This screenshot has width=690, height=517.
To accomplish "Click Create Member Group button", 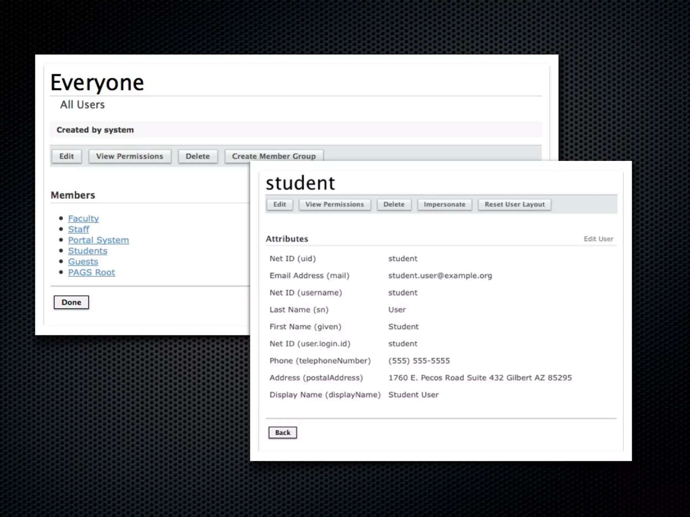I will tap(274, 156).
